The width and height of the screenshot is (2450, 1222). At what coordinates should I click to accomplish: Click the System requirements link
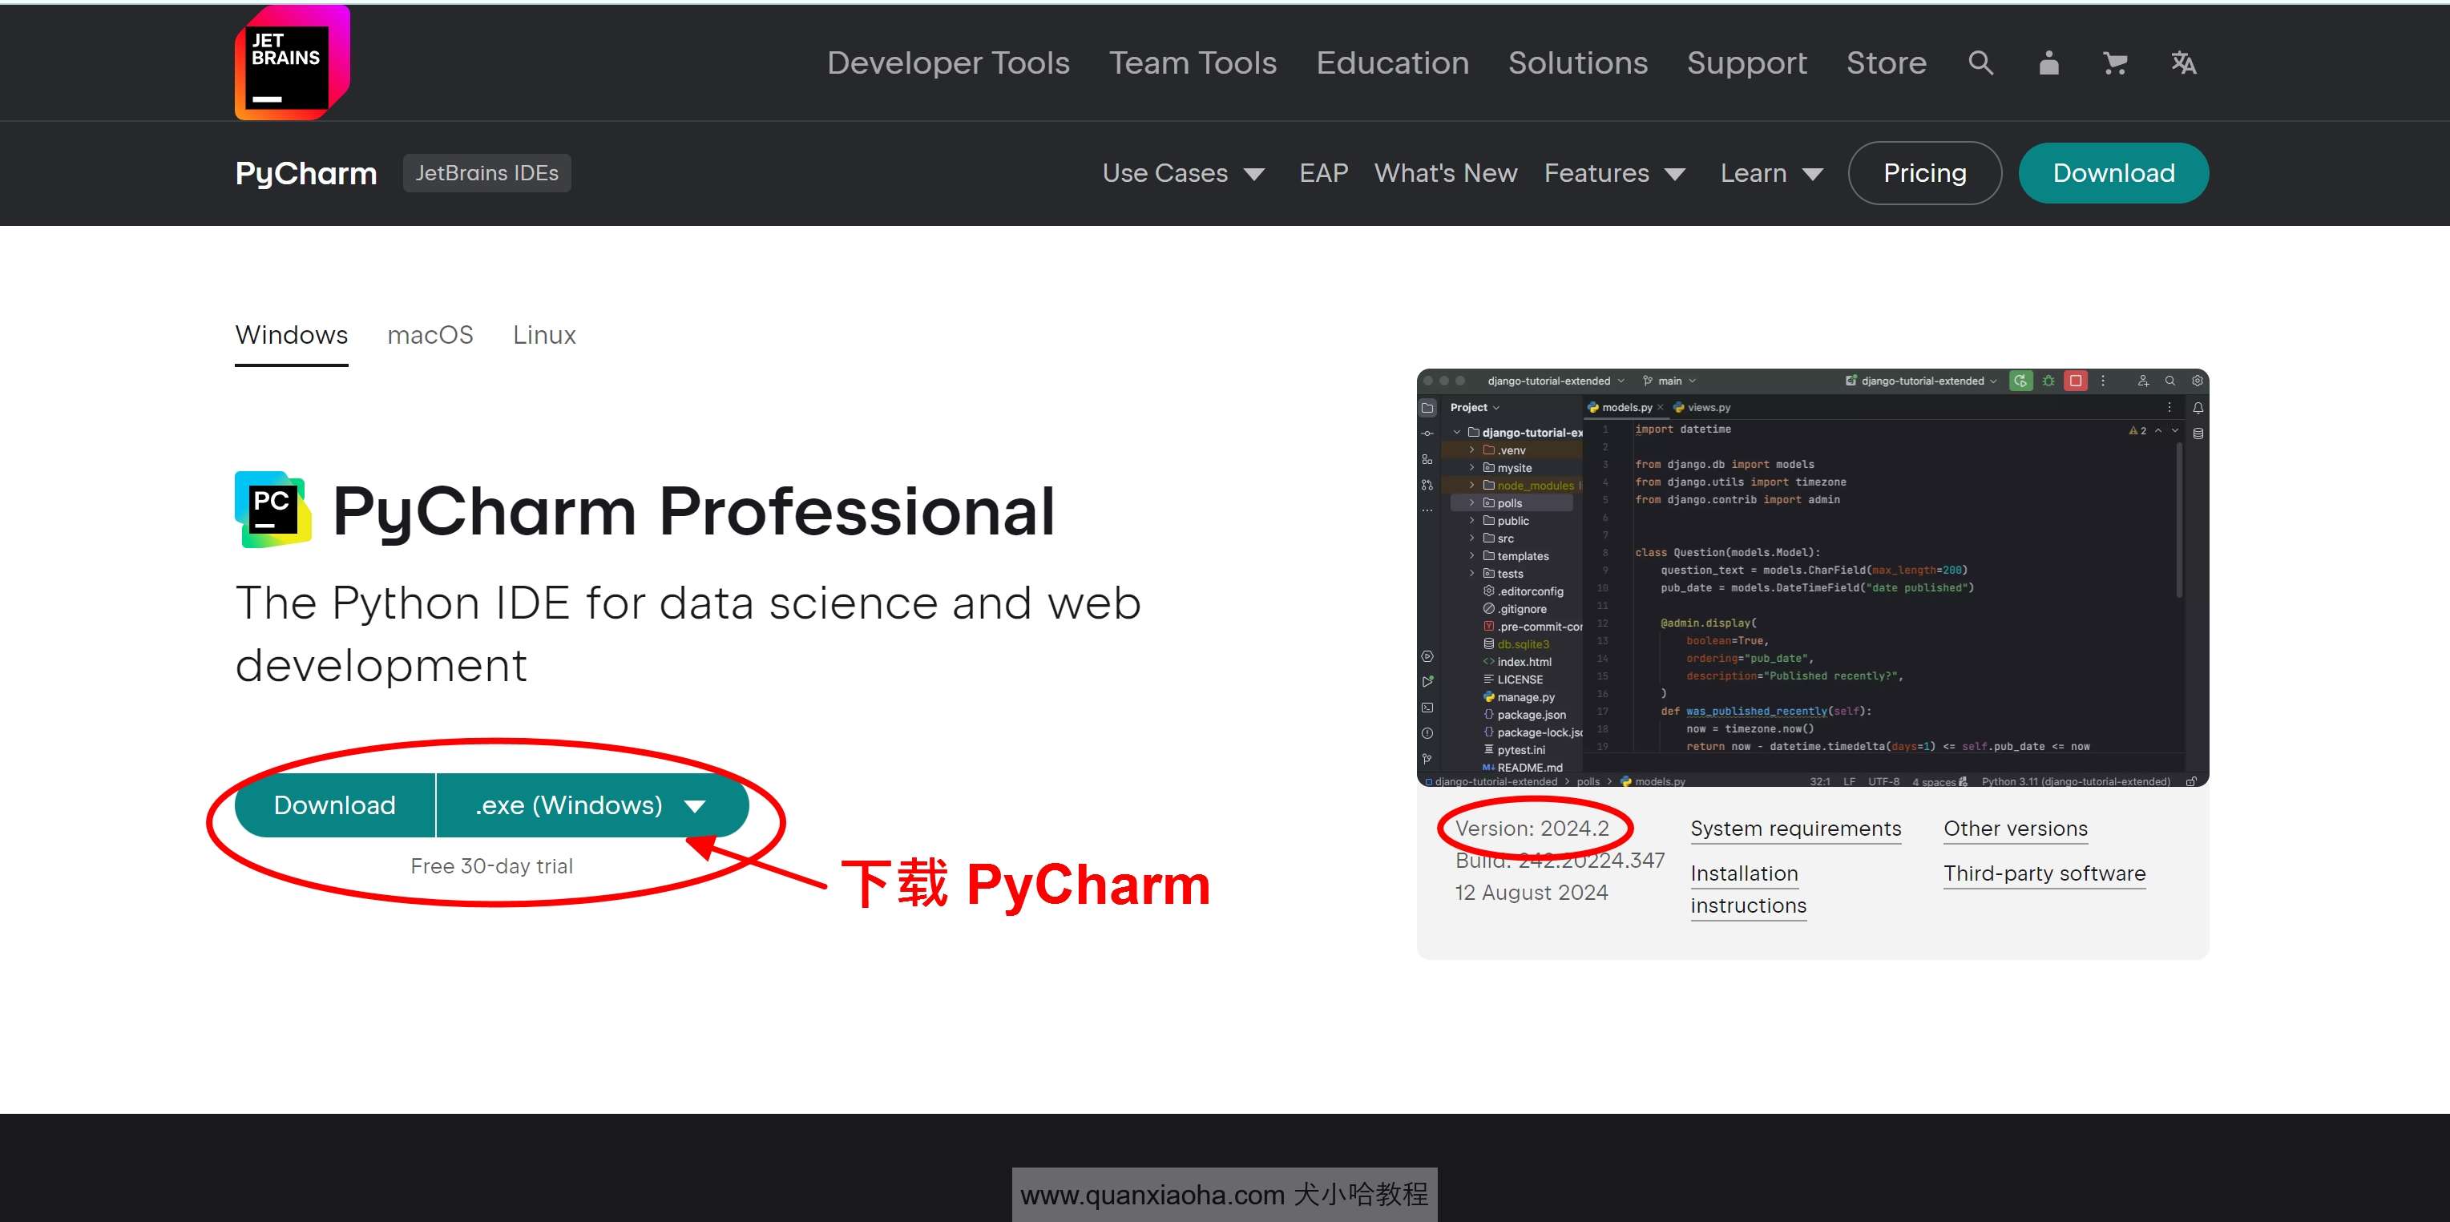click(1797, 827)
